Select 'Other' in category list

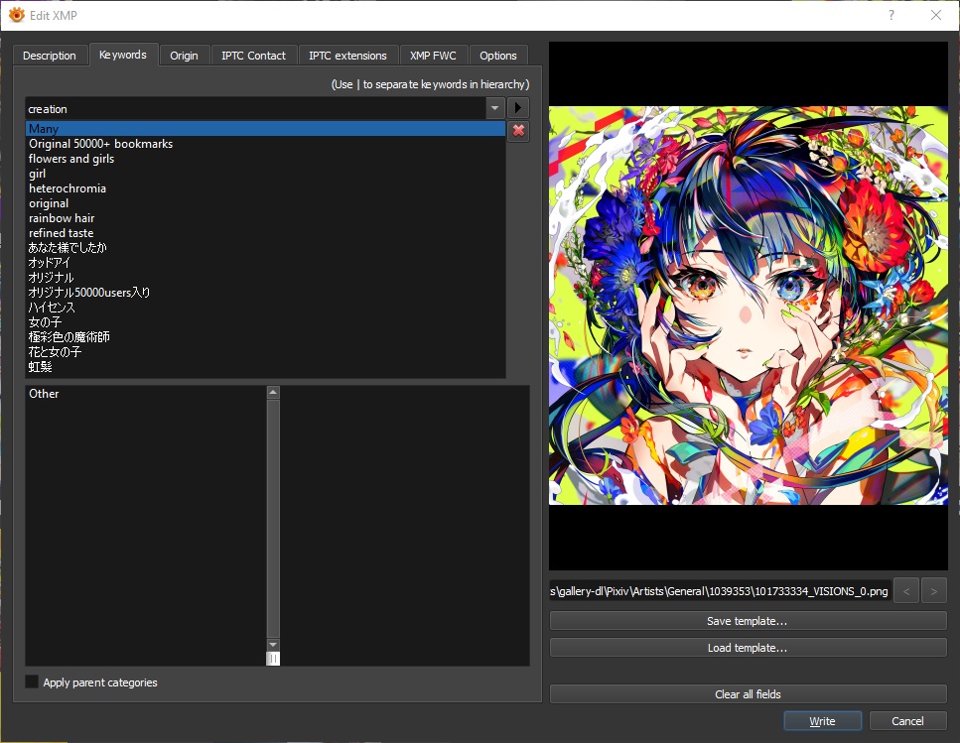point(45,394)
